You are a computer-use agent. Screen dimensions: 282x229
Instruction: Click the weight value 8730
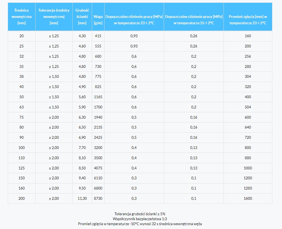pyautogui.click(x=98, y=198)
